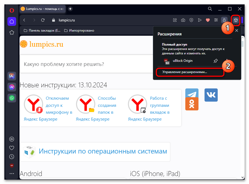Screen dimensions: 249x184
Task: Close the Расширения popup
Action: [x=237, y=30]
